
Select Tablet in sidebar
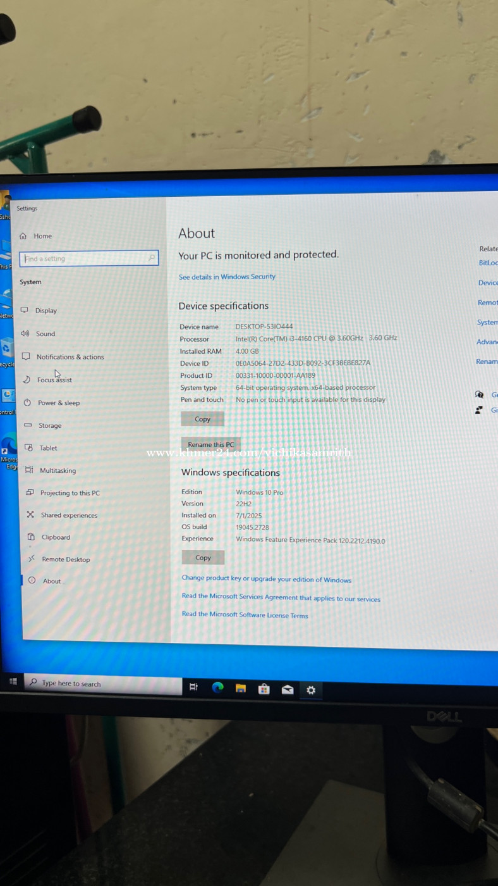[x=48, y=448]
